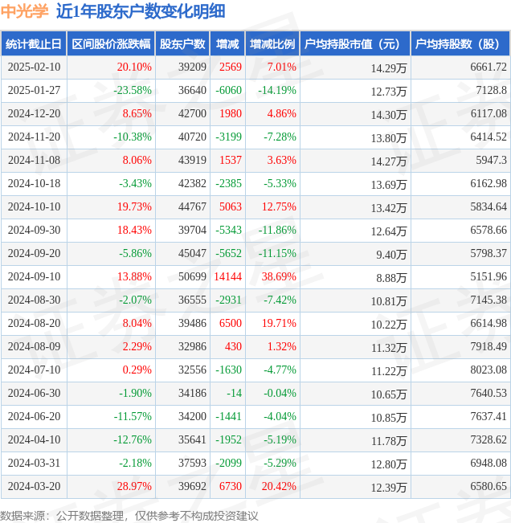Click the date cell 2024-08-20

[34, 323]
